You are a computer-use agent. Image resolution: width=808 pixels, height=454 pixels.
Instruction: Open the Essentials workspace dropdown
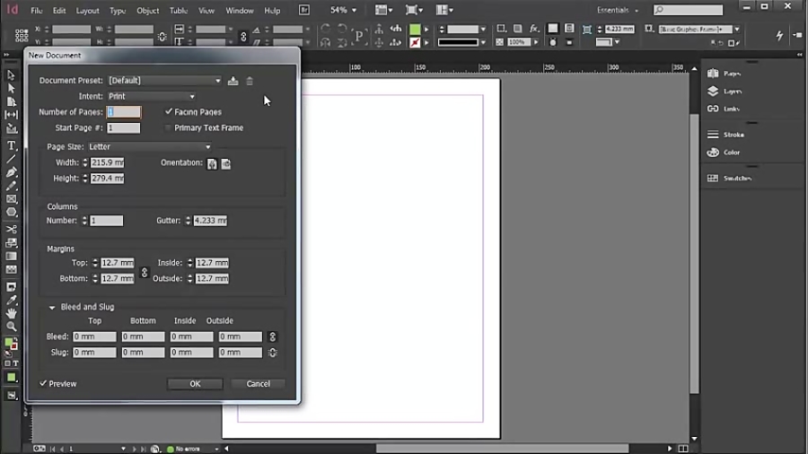point(618,10)
